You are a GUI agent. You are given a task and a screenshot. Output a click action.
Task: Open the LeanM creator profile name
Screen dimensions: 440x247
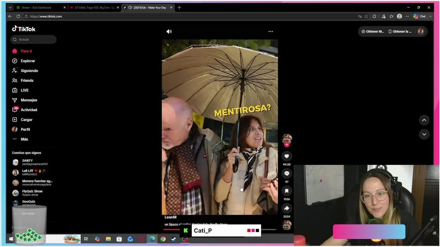[x=170, y=217]
